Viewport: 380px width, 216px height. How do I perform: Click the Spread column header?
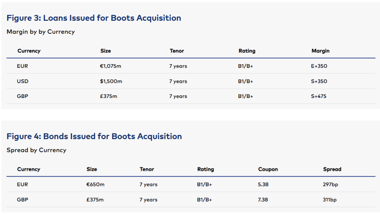[332, 169]
